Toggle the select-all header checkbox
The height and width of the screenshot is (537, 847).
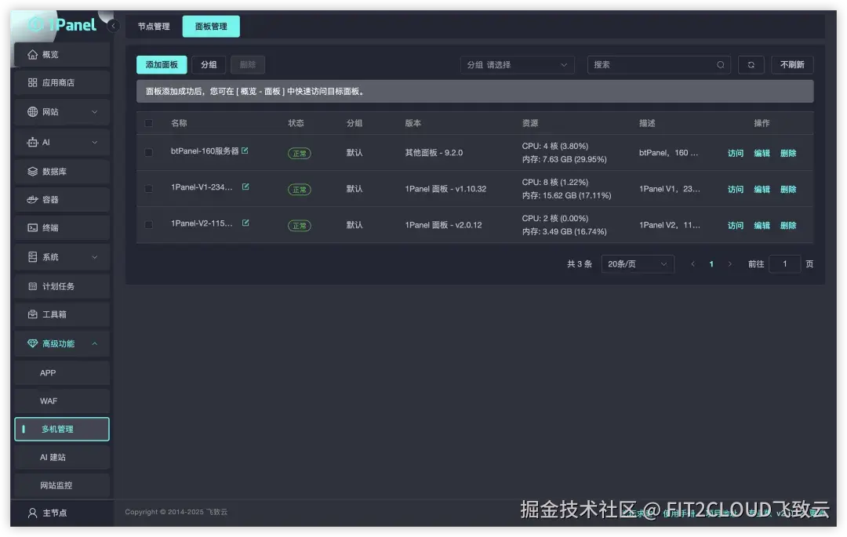(148, 123)
